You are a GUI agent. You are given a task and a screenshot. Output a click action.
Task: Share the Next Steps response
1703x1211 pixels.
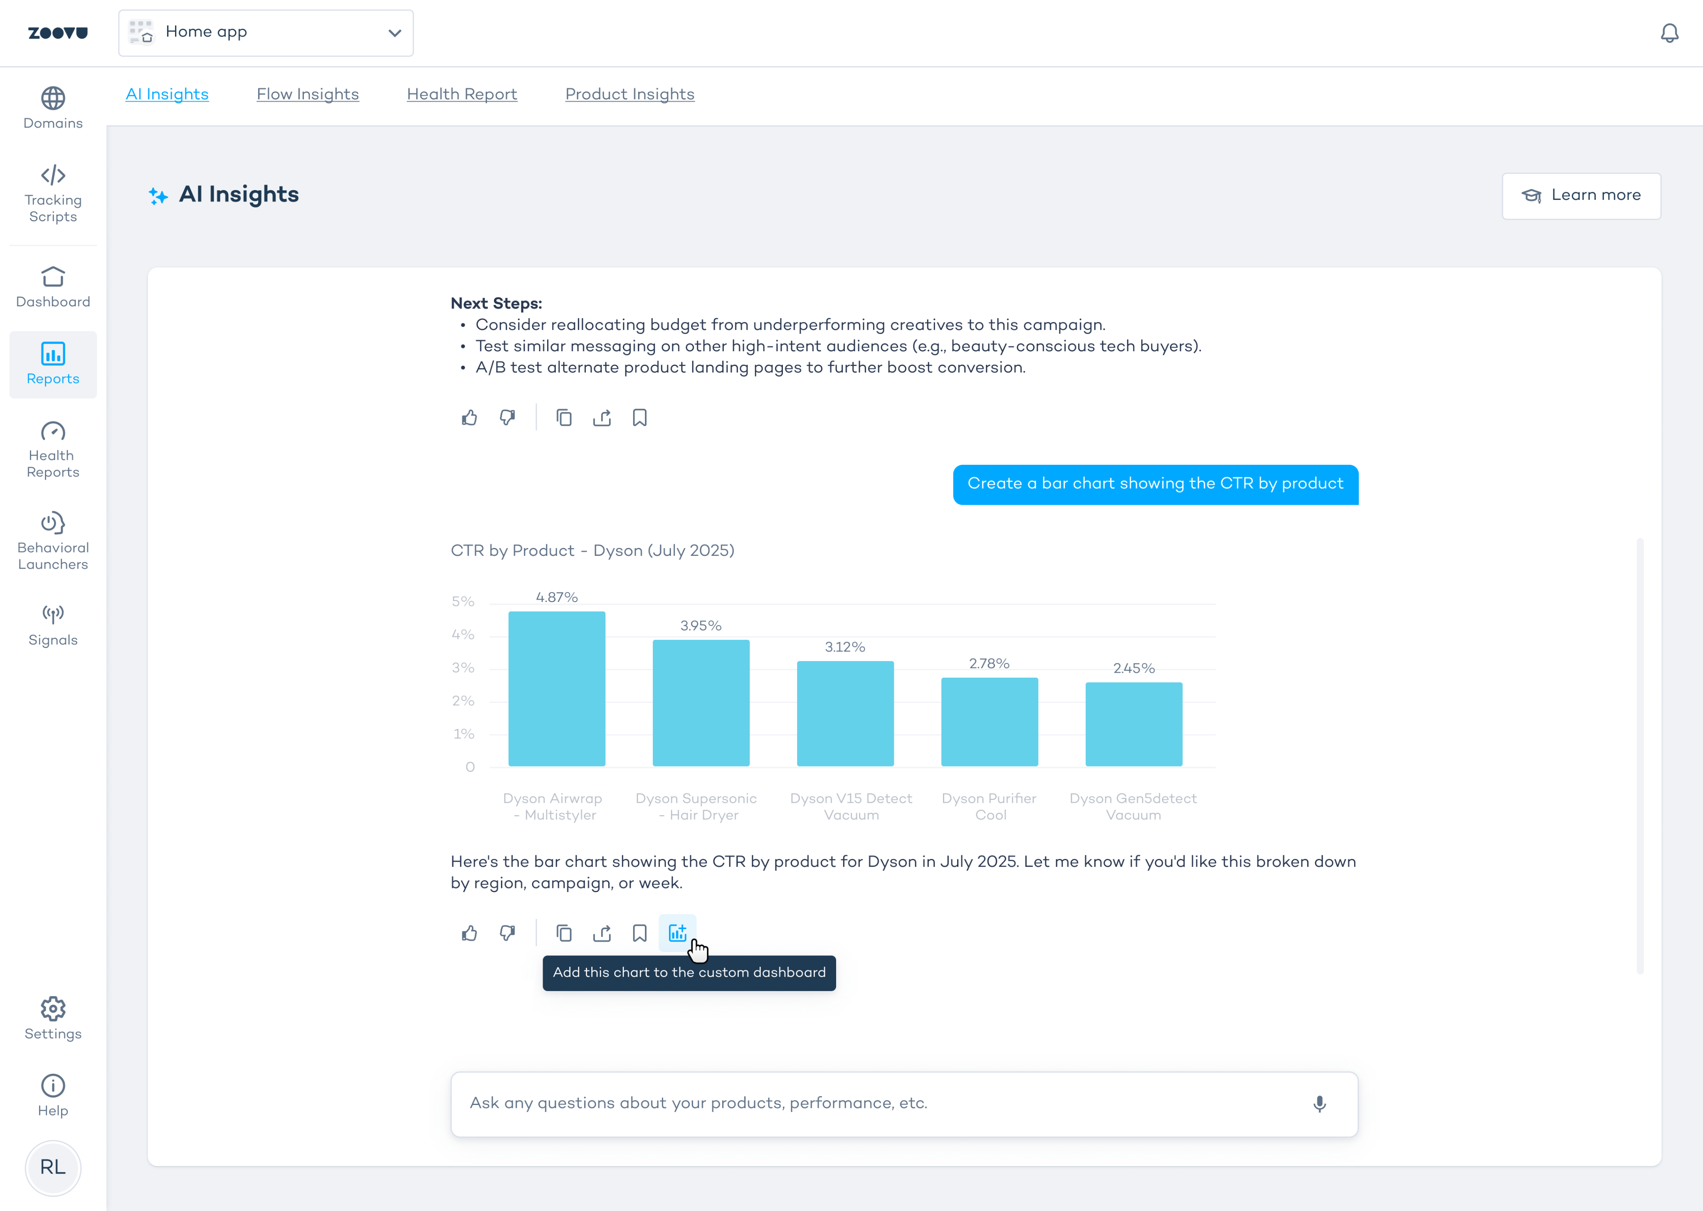pos(602,417)
